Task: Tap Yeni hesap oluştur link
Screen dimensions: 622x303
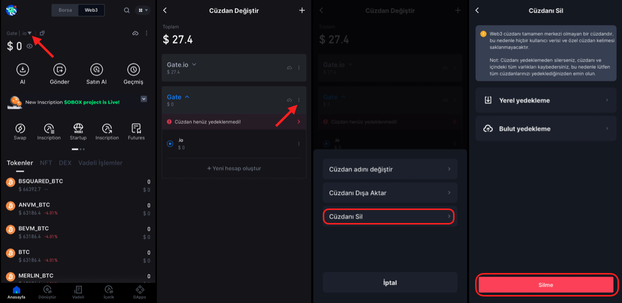Action: tap(234, 168)
